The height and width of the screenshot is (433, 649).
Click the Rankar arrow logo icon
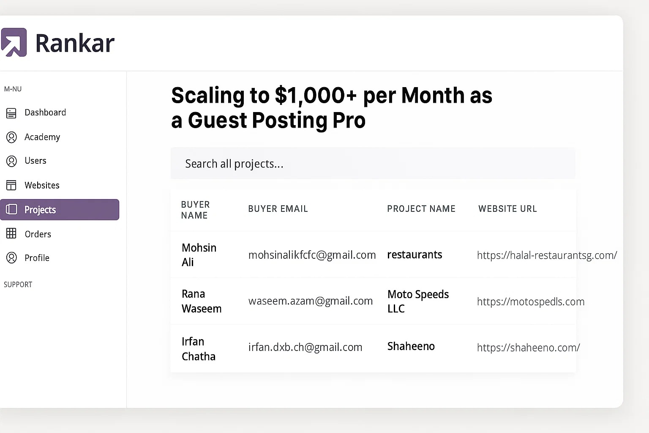[14, 42]
